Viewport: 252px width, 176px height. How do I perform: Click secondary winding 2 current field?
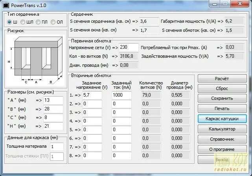tap(121, 104)
